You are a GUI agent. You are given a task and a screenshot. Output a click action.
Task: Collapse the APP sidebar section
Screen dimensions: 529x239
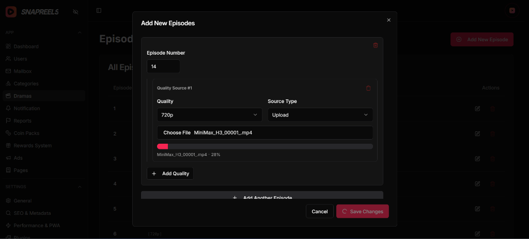click(x=80, y=32)
